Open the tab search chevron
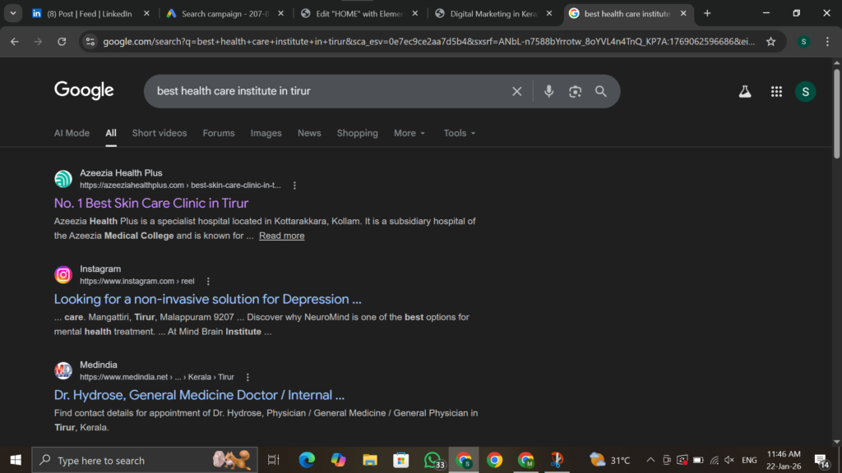Image resolution: width=842 pixels, height=473 pixels. click(x=12, y=13)
